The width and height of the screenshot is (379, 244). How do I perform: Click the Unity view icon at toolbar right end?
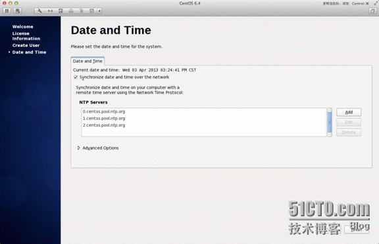pos(372,11)
